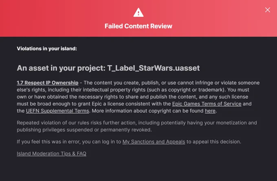Click the Failed Content Review title
The height and width of the screenshot is (181, 277).
point(138,26)
